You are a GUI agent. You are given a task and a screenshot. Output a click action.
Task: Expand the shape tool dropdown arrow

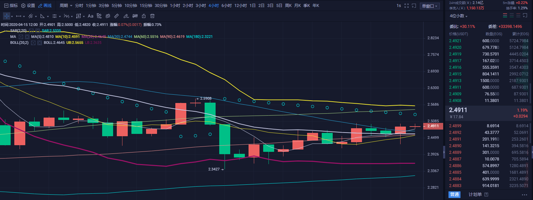(84, 16)
